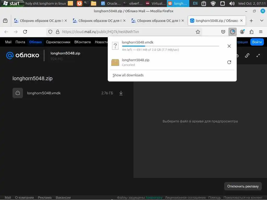Download longhorn5048.vmdk using the arrow icon
This screenshot has width=267, height=200.
point(121,93)
